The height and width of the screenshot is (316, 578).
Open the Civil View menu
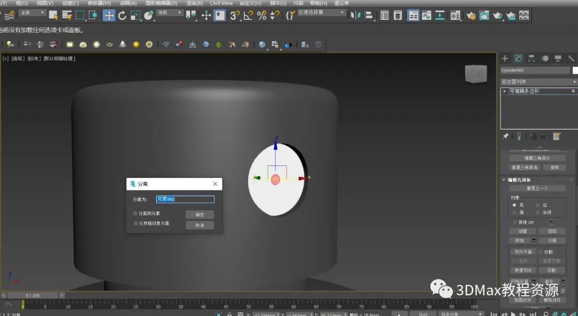[221, 3]
